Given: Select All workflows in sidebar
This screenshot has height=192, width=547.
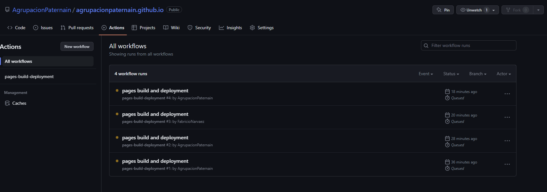Looking at the screenshot, I should pyautogui.click(x=47, y=61).
